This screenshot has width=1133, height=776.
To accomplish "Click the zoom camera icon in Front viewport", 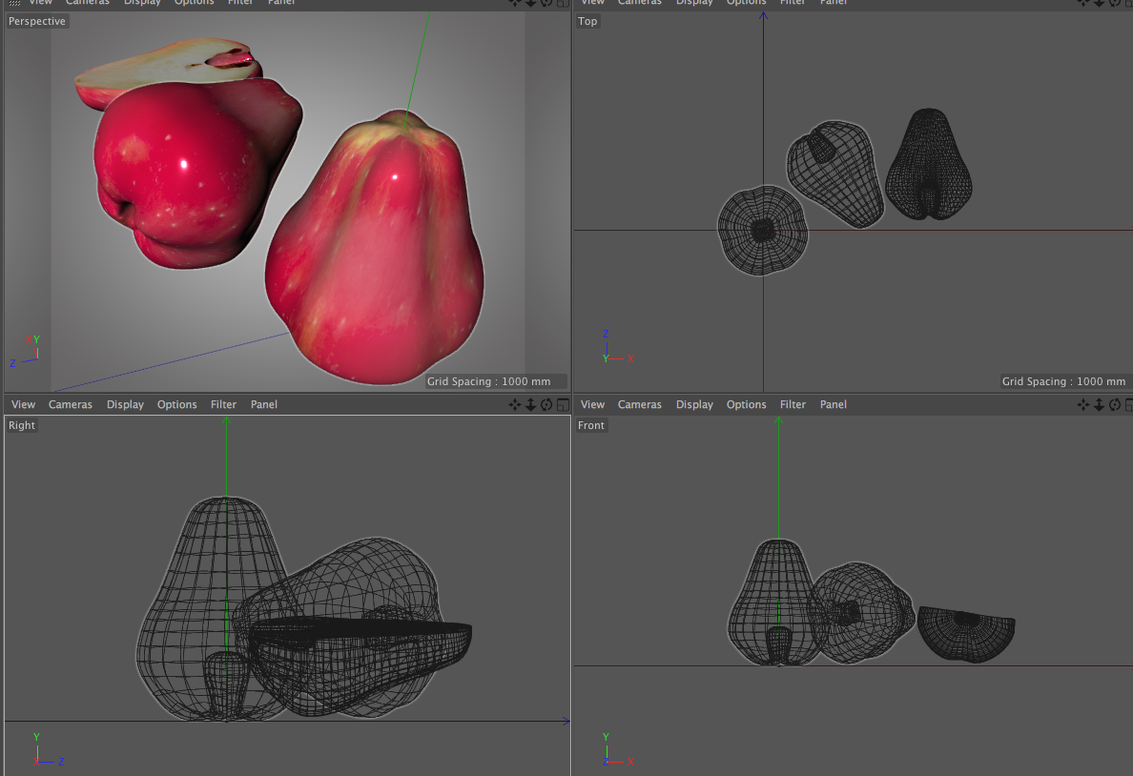I will [x=1099, y=405].
